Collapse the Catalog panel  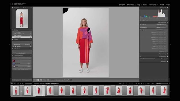click(x=13, y=30)
